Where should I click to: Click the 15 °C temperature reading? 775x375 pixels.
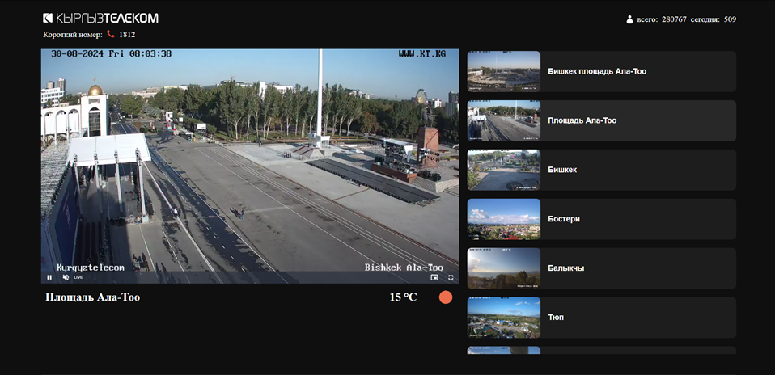[404, 297]
